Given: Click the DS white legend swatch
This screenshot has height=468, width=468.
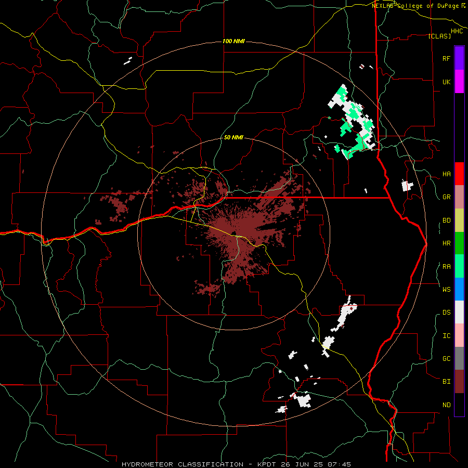Looking at the screenshot, I should tap(459, 312).
